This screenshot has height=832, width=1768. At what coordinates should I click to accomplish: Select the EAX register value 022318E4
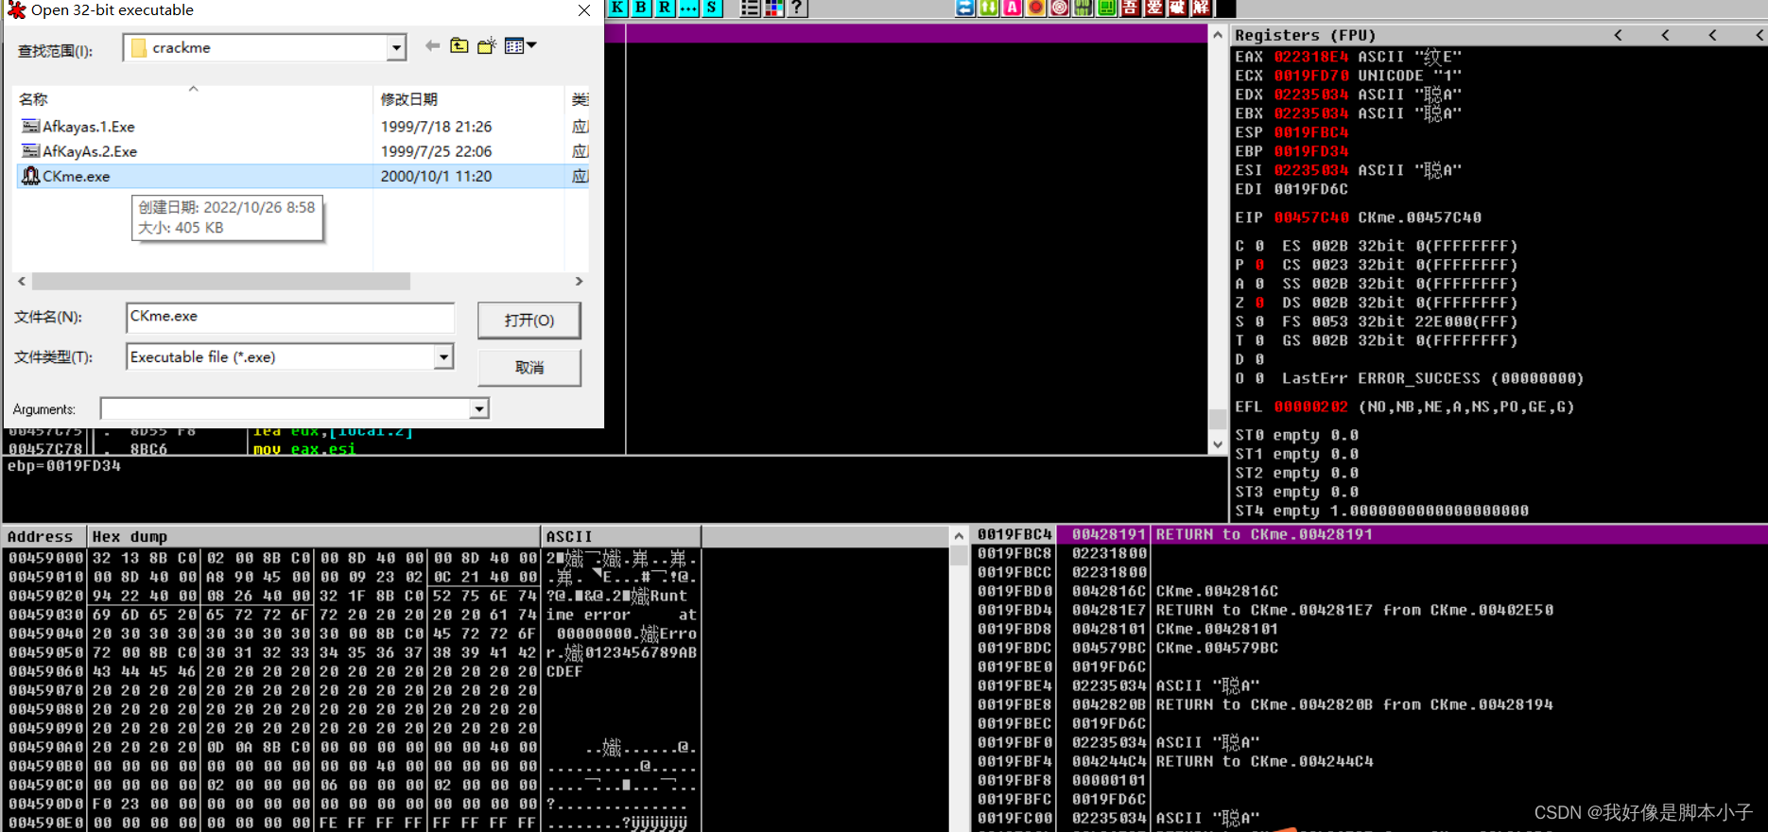(1310, 57)
